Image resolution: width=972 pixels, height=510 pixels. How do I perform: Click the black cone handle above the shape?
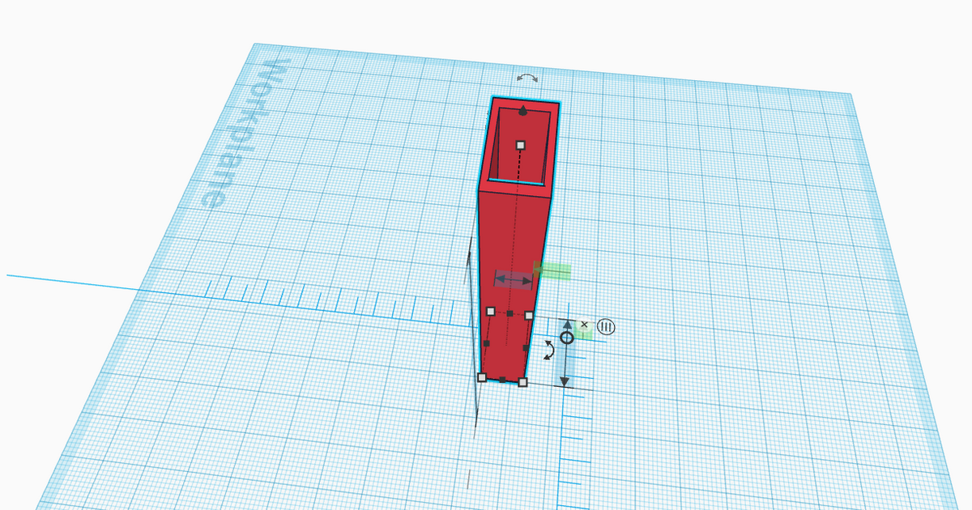pos(522,111)
